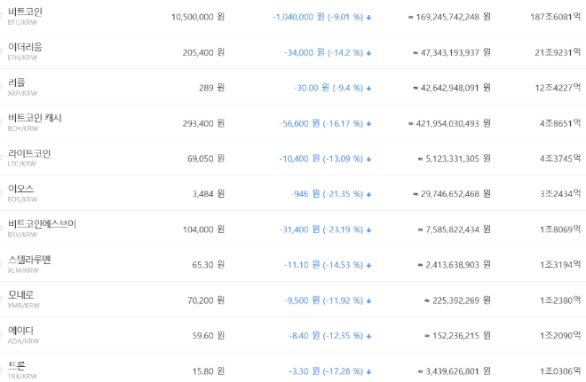
Task: Open the 비트코인 캐시 coin name
Action: pos(35,118)
